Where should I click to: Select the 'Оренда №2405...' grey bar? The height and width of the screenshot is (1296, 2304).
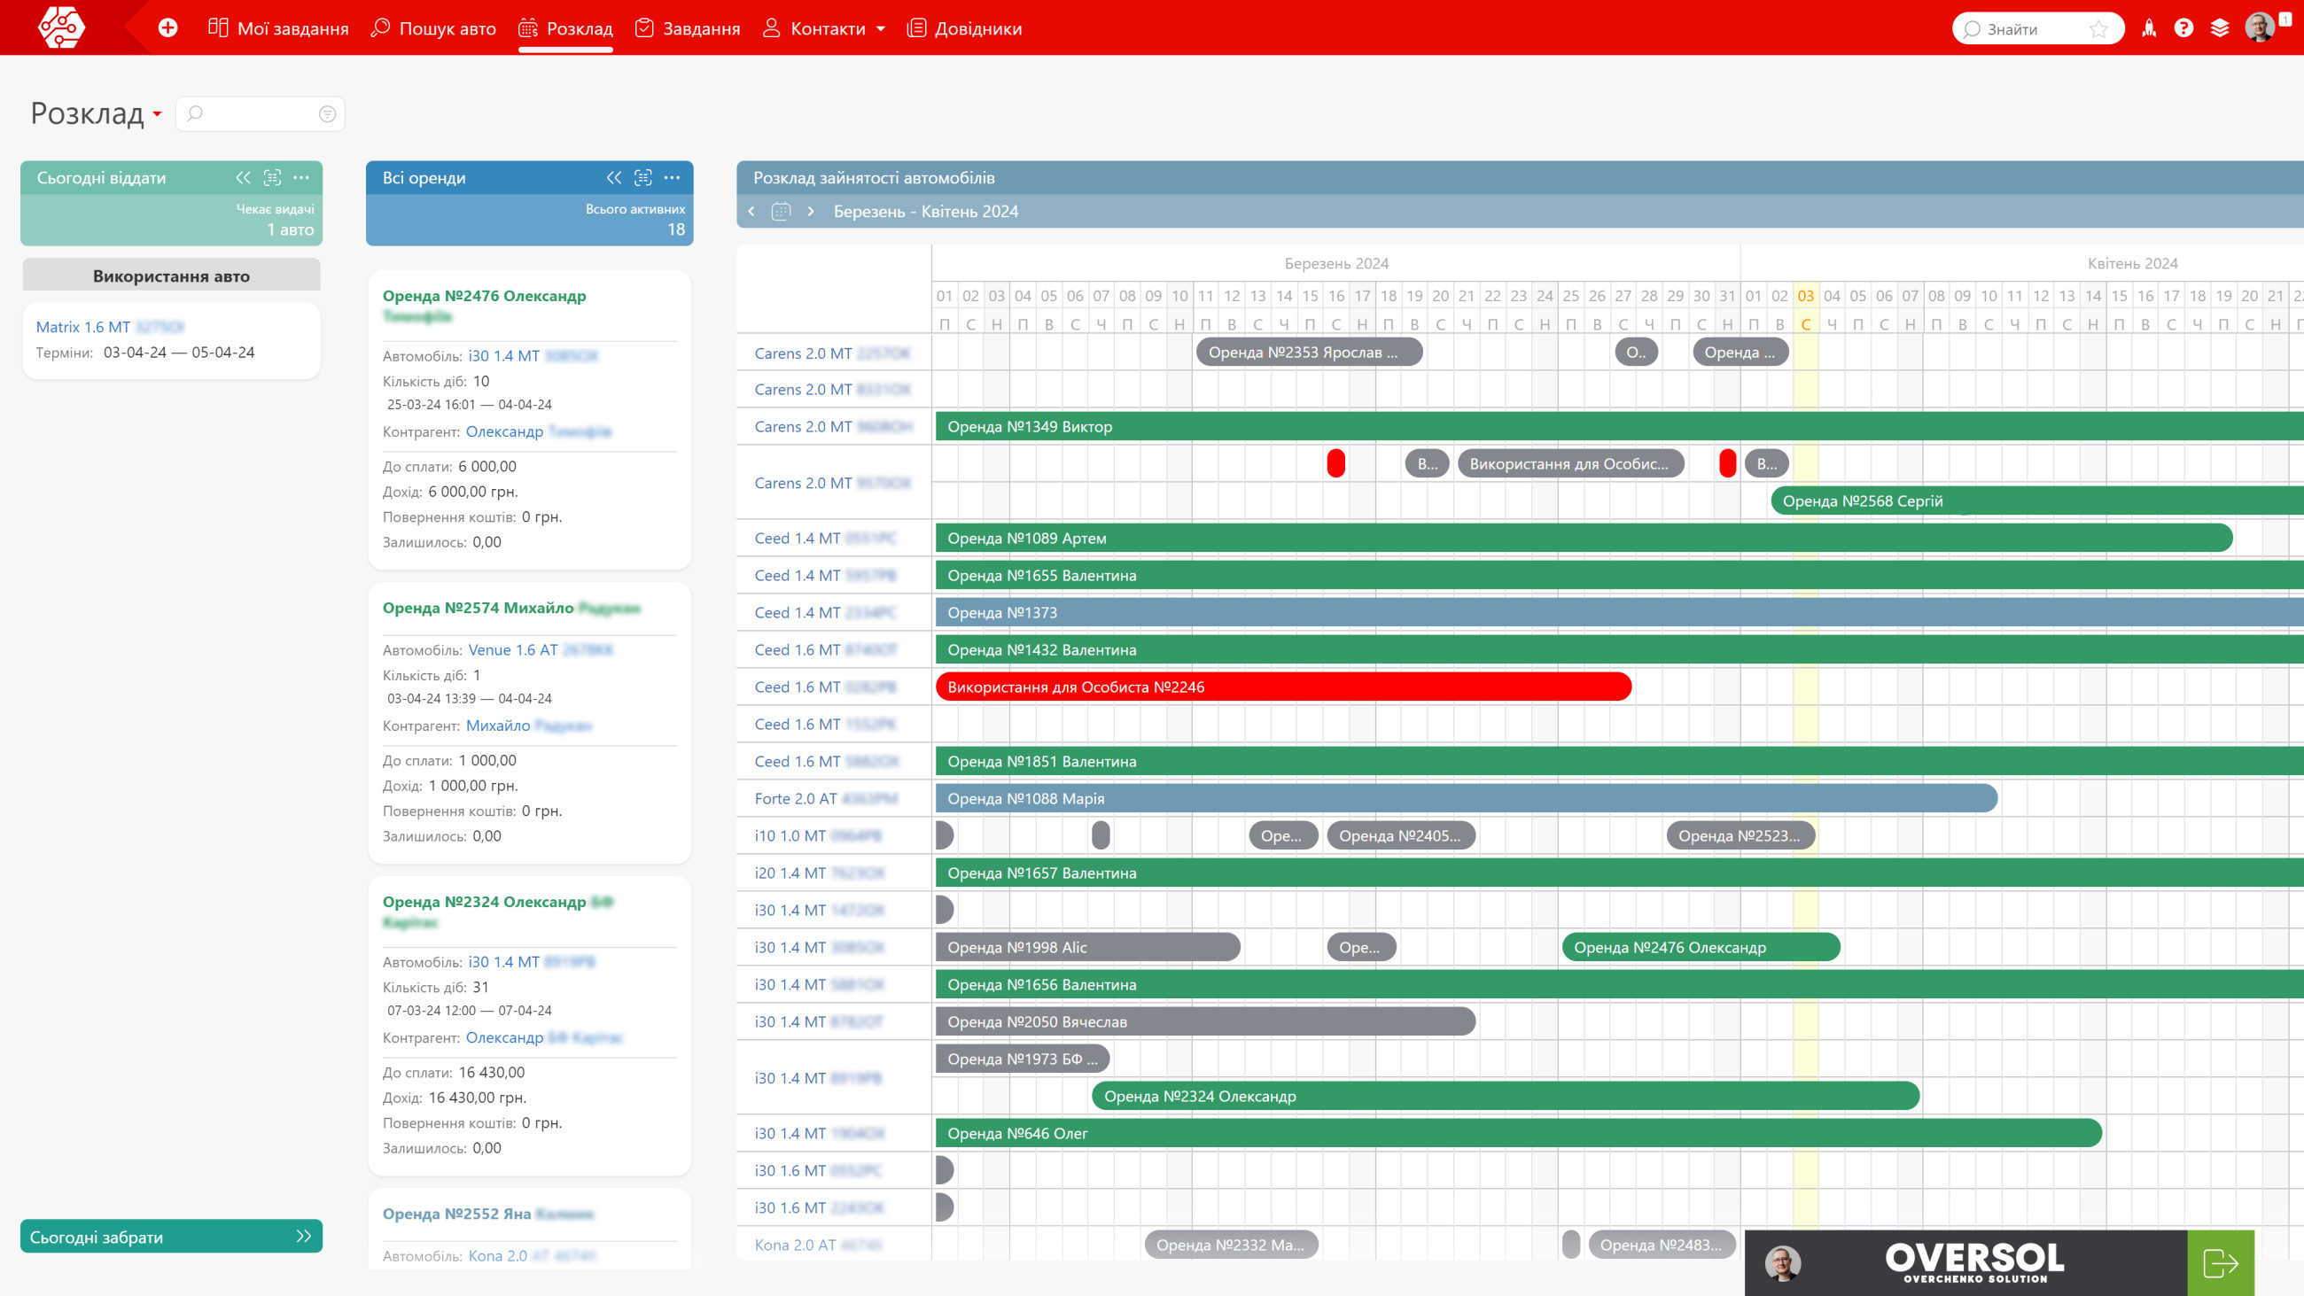1401,835
